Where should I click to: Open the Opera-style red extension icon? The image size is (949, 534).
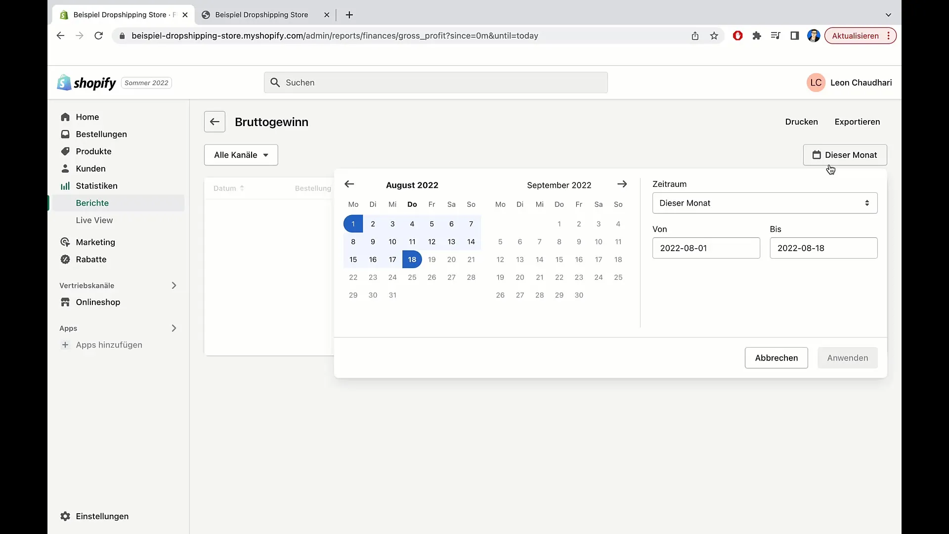coord(737,36)
